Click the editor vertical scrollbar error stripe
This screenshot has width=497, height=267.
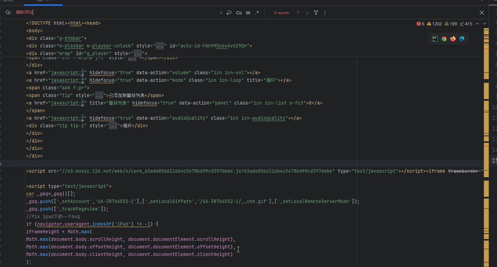pos(486,146)
